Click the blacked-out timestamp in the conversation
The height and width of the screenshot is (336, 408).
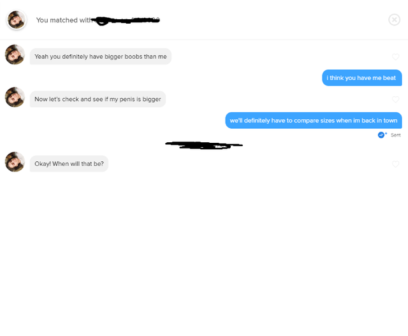203,145
